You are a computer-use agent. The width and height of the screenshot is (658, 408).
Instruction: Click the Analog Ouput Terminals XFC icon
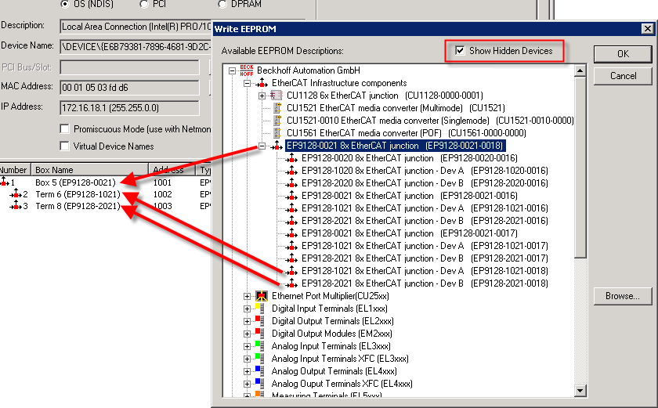[x=260, y=384]
